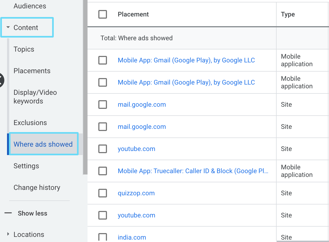Open the Gmail app link below Total row
The height and width of the screenshot is (242, 329).
tap(186, 60)
